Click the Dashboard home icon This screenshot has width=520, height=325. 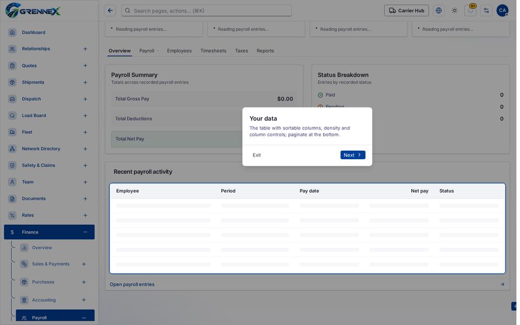[x=12, y=32]
